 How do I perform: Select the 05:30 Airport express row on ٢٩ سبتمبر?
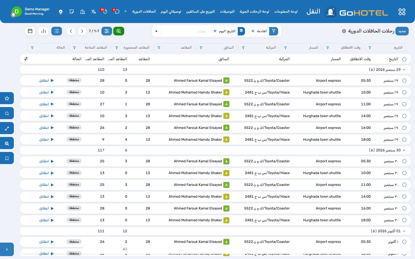[x=215, y=81]
